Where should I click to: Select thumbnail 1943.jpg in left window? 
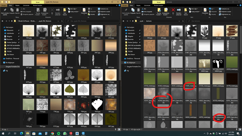[x=28, y=32]
